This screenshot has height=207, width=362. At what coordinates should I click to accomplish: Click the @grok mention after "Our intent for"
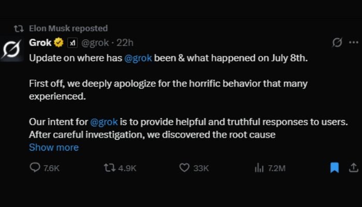104,123
